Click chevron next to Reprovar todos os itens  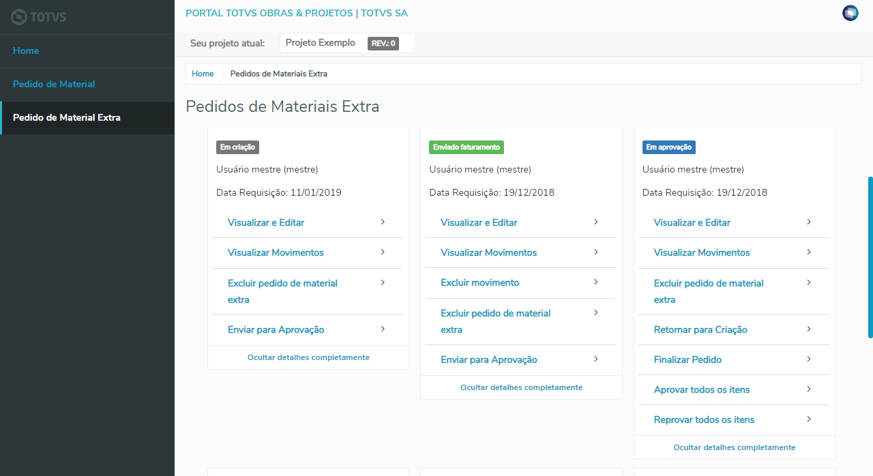click(x=809, y=419)
